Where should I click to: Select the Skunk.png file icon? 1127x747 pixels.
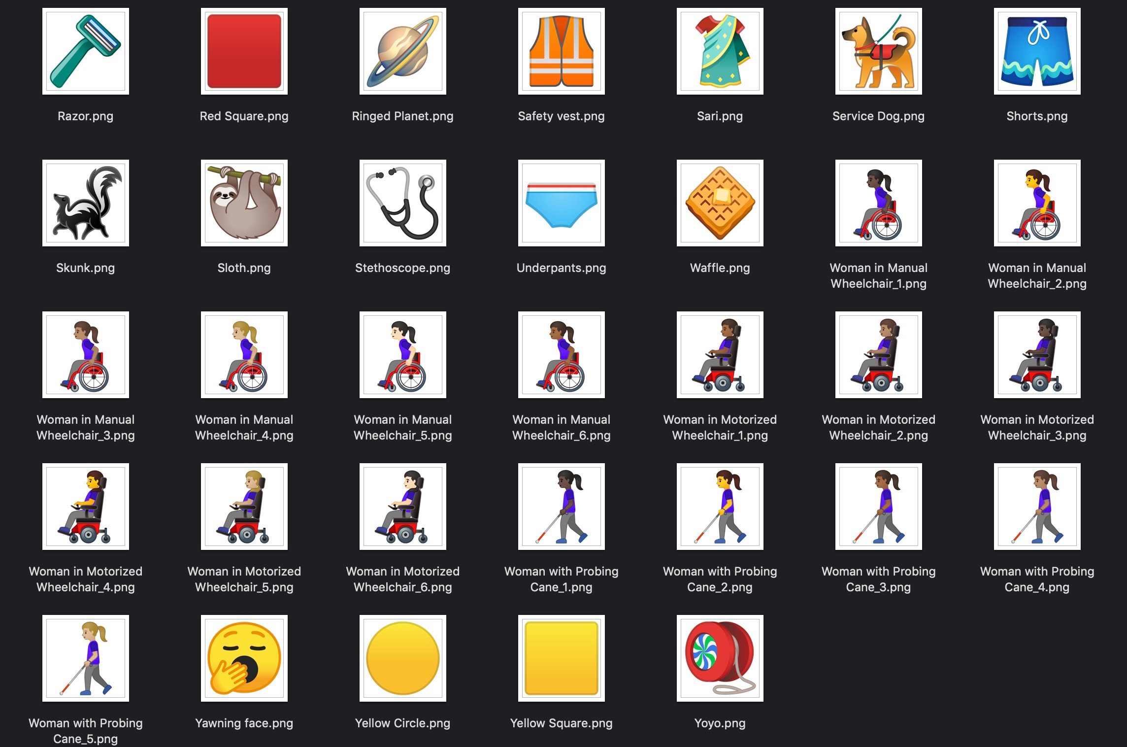(85, 203)
